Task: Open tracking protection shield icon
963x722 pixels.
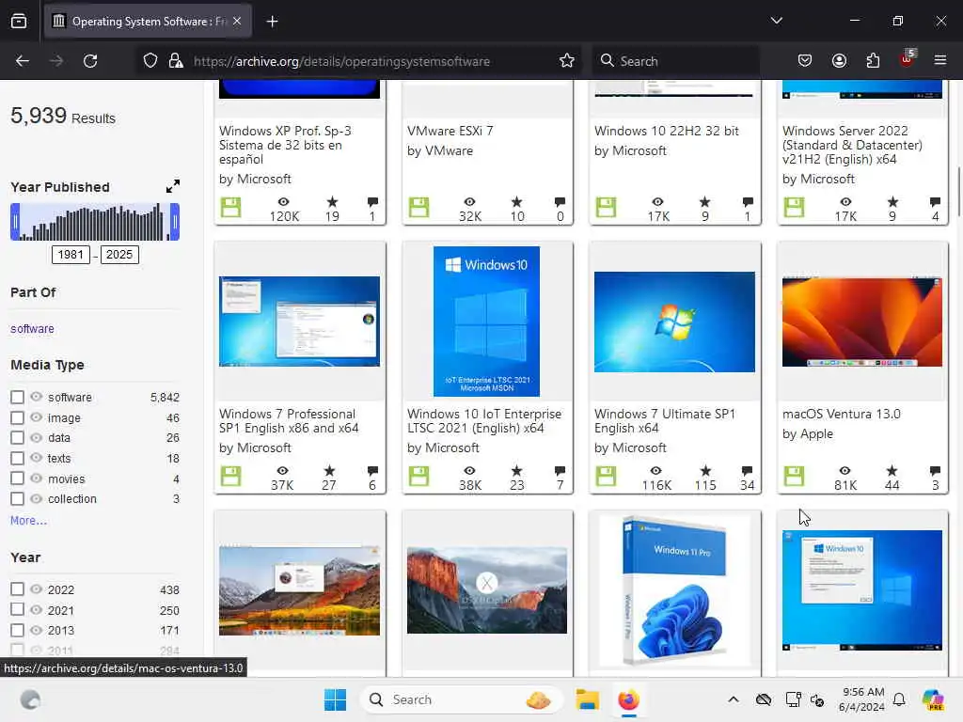Action: click(x=150, y=61)
